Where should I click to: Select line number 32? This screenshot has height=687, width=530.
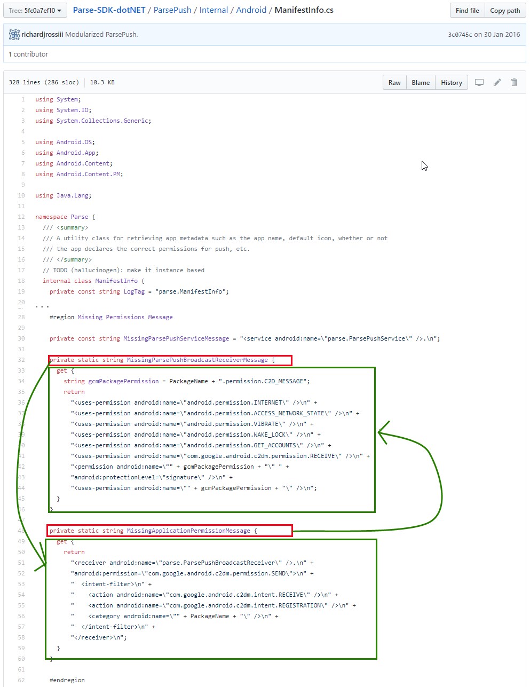[x=21, y=360]
